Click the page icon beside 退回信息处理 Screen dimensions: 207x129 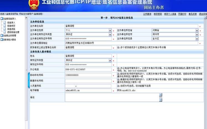point(4,32)
